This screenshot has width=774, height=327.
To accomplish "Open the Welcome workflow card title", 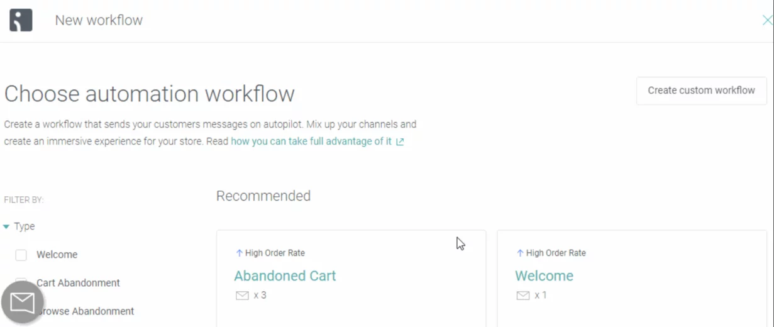I will [x=544, y=276].
